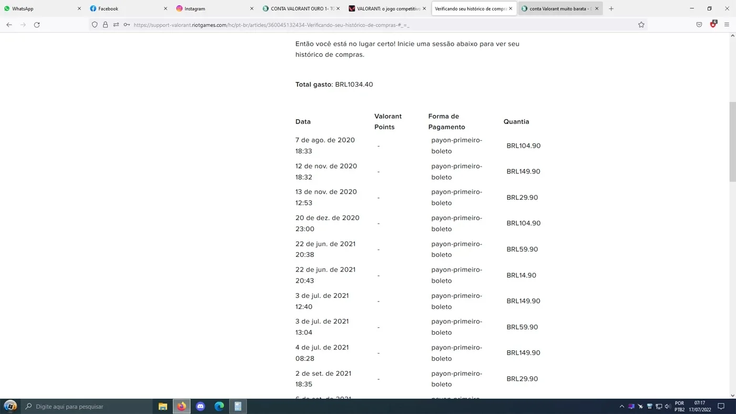Open the Calculator taskbar icon
This screenshot has width=736, height=414.
238,406
